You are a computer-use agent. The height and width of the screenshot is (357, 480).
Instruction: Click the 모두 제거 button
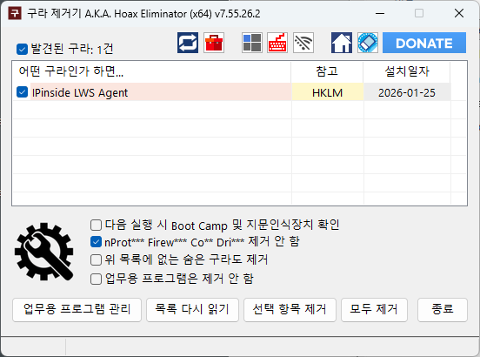374,309
